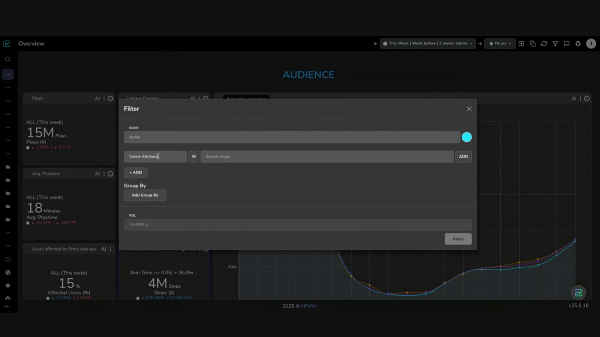Click the version v25.9.18 text
The image size is (600, 337).
tap(578, 306)
